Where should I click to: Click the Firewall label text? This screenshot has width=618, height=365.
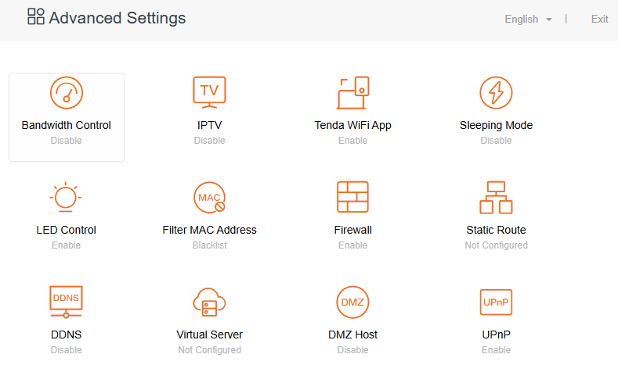pyautogui.click(x=352, y=230)
